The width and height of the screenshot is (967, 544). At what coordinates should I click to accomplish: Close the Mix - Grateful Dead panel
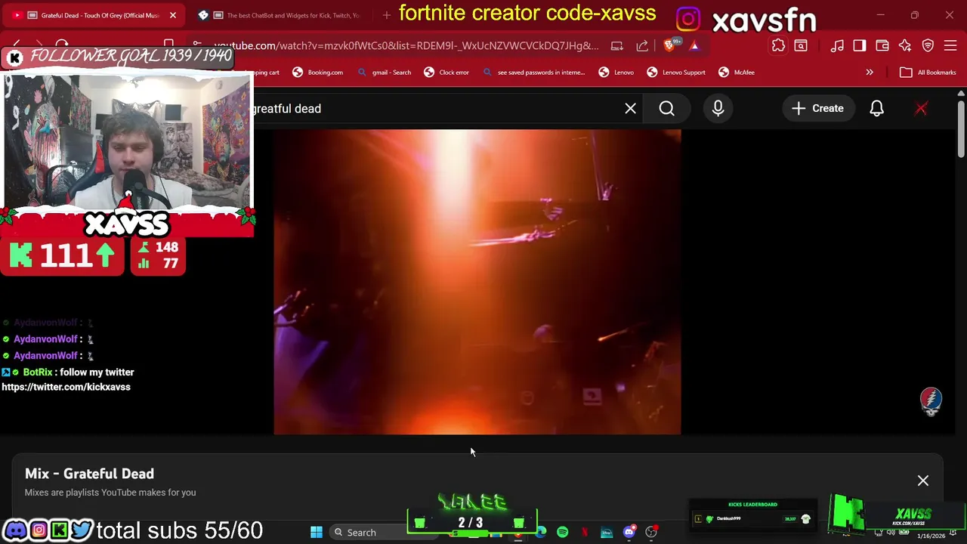coord(922,481)
